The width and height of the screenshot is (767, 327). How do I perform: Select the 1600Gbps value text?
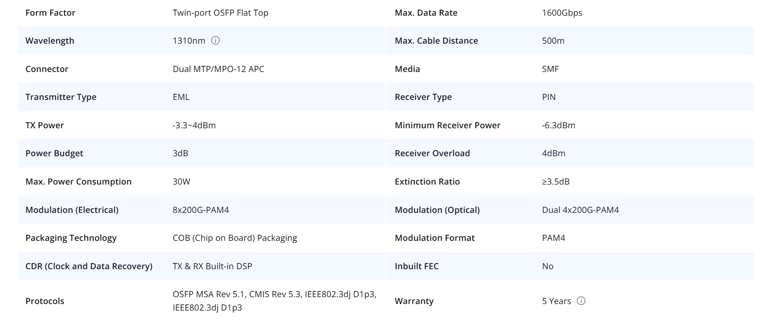pos(562,13)
